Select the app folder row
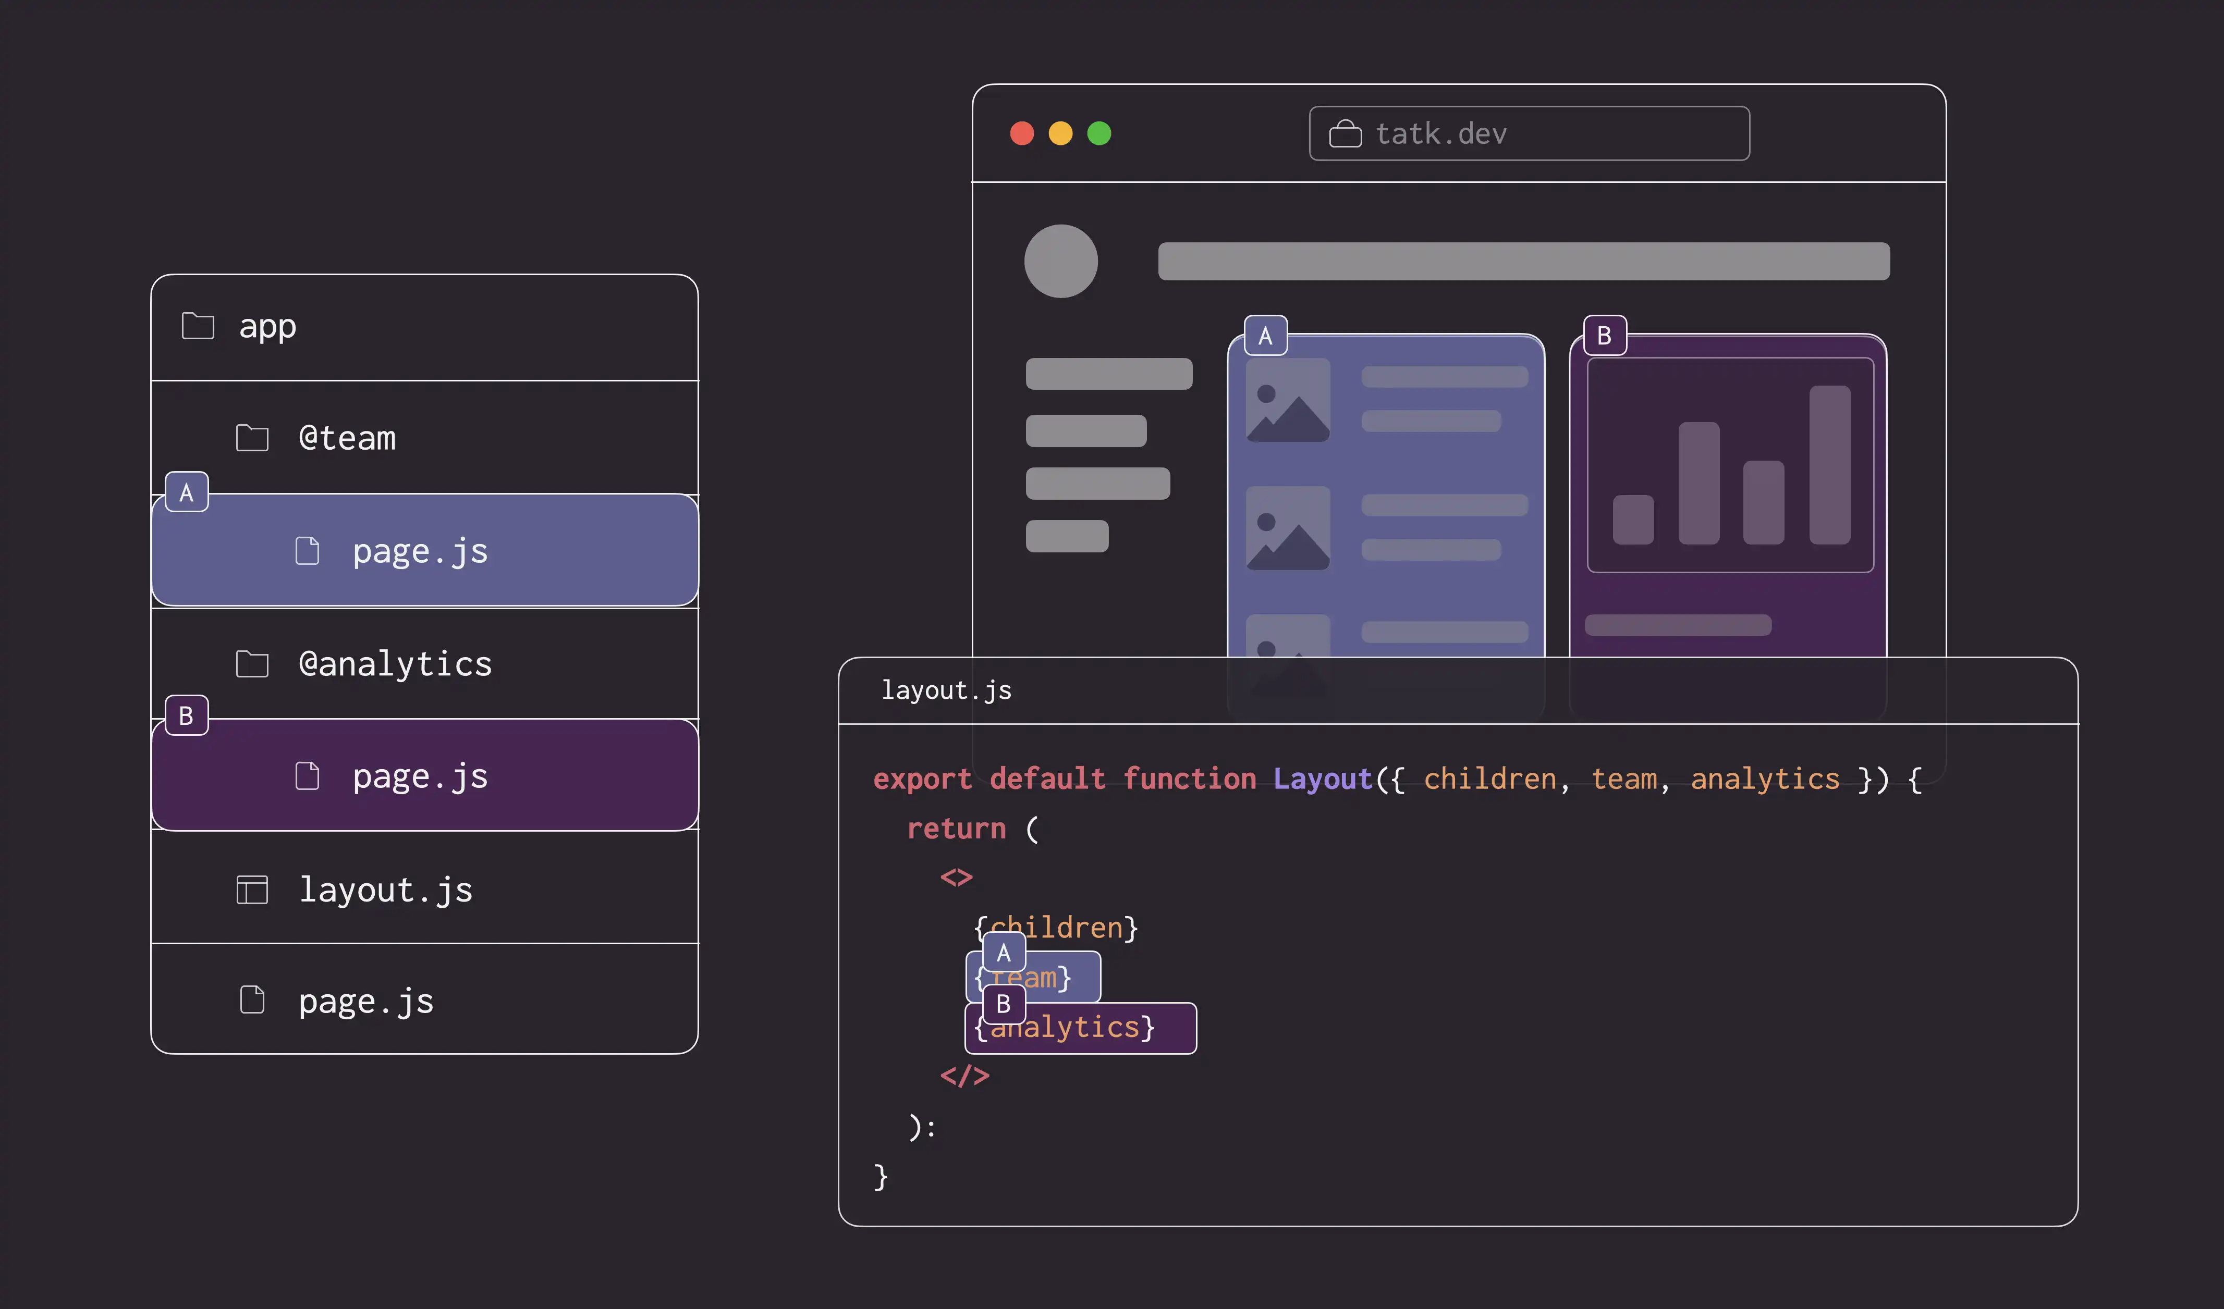Image resolution: width=2224 pixels, height=1309 pixels. [x=424, y=327]
